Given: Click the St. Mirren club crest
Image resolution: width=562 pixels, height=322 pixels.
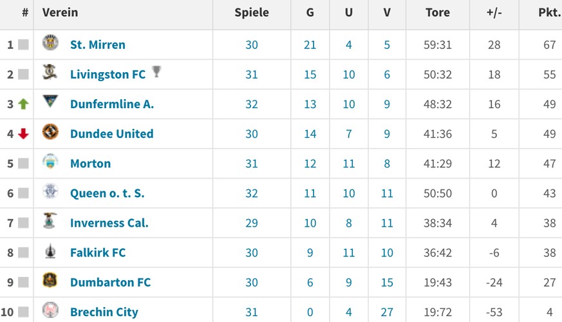Looking at the screenshot, I should pos(50,43).
